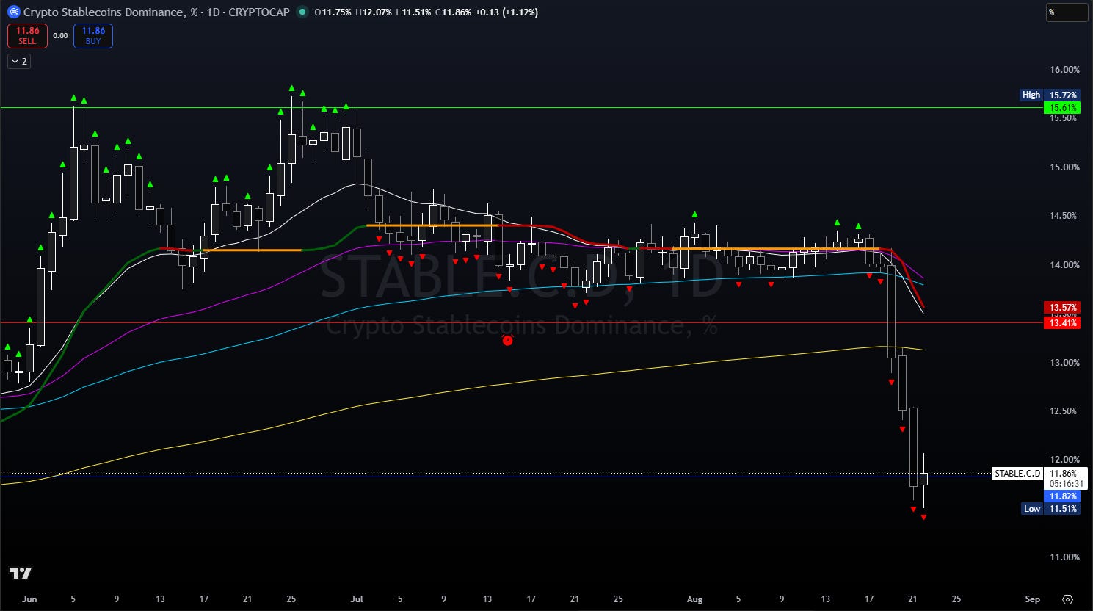
Task: Click the 16.00% price axis label
Action: click(x=1064, y=70)
